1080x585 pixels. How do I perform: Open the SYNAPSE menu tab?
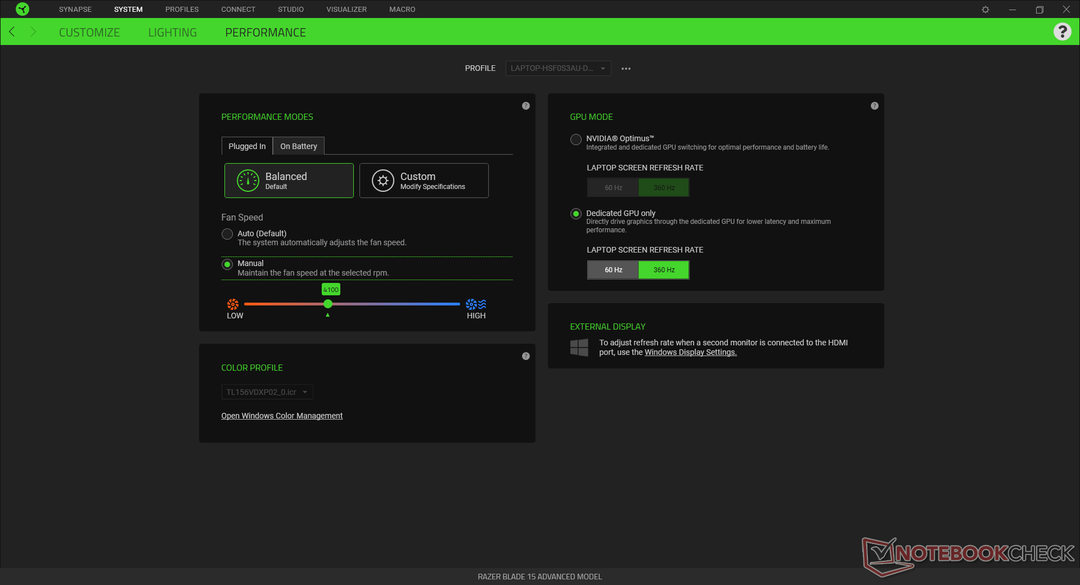coord(75,10)
